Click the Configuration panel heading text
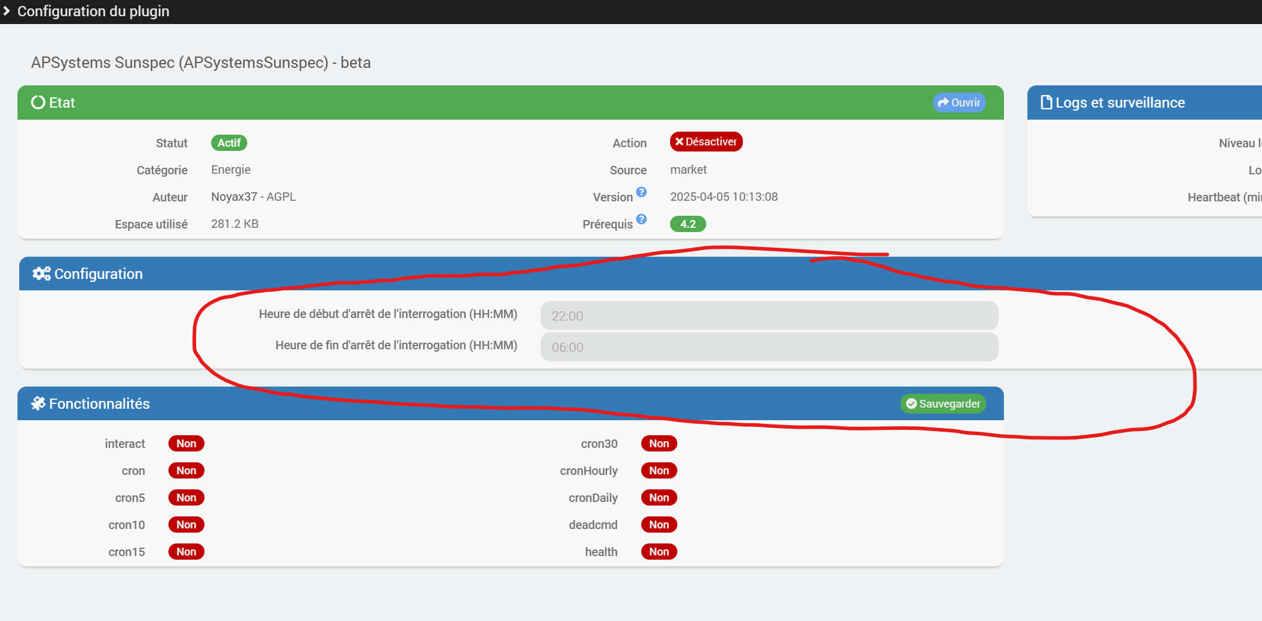 click(99, 274)
